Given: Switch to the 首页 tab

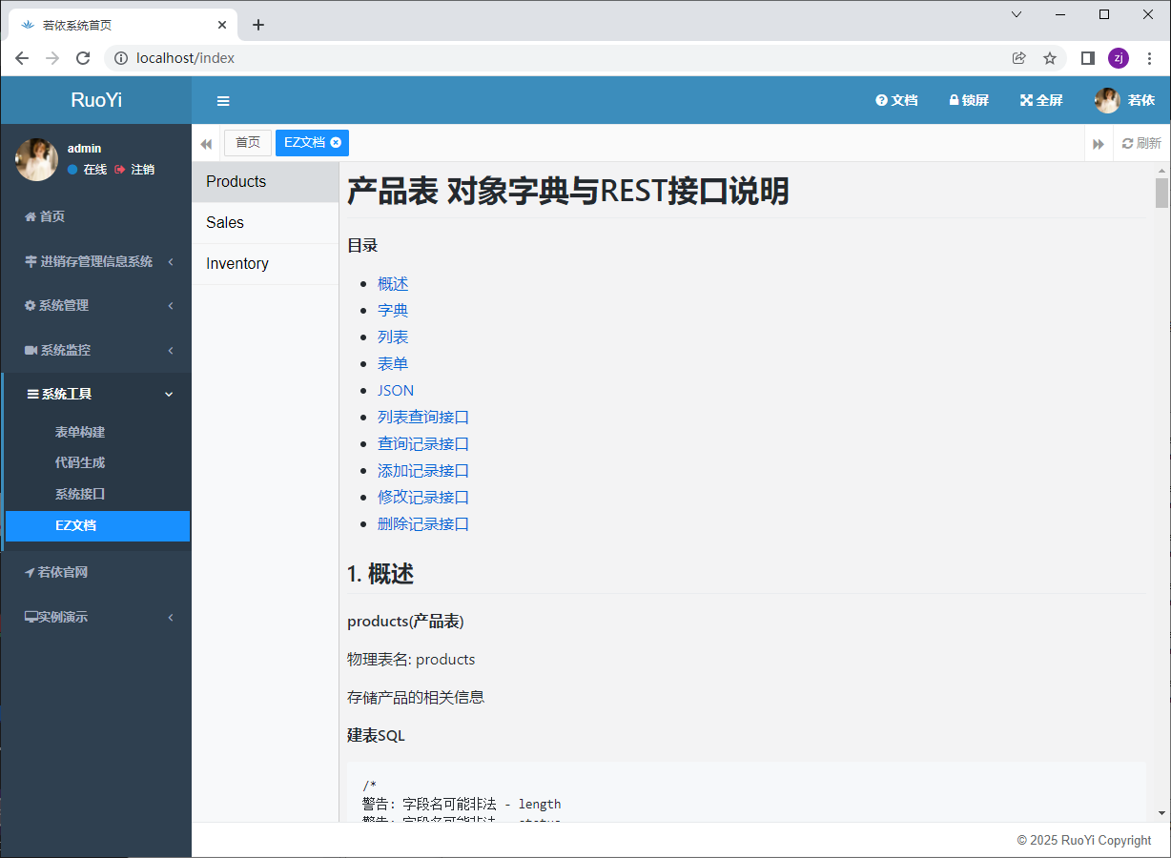Looking at the screenshot, I should 248,143.
